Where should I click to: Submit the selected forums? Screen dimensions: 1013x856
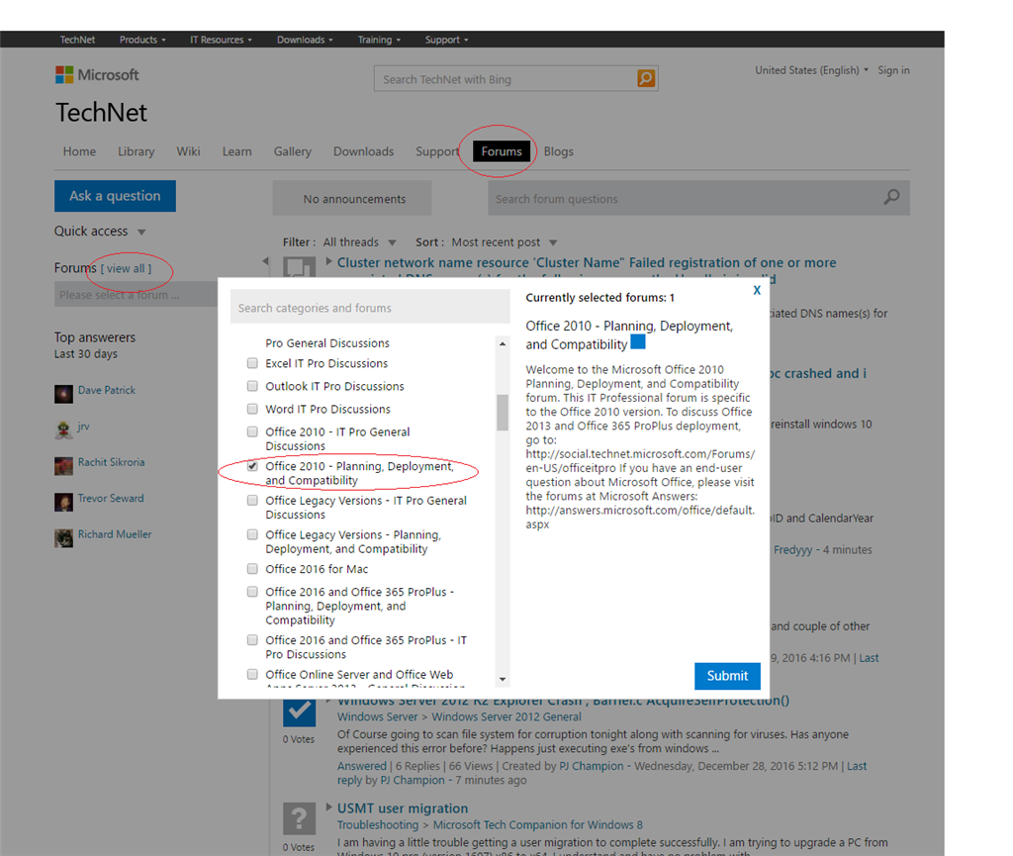pos(727,676)
